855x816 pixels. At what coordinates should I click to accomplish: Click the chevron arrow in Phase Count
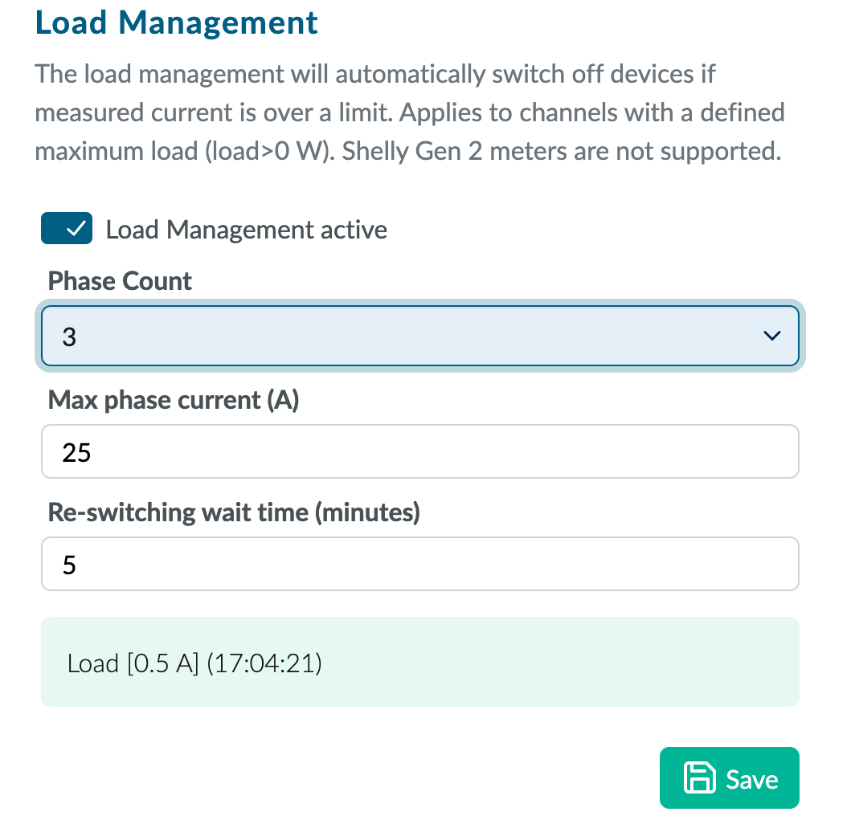tap(771, 336)
